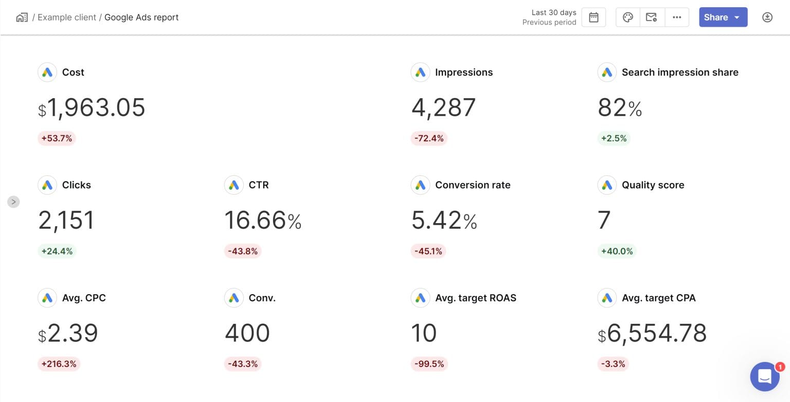790x402 pixels.
Task: Click the Conversion rate widget title
Action: [473, 185]
